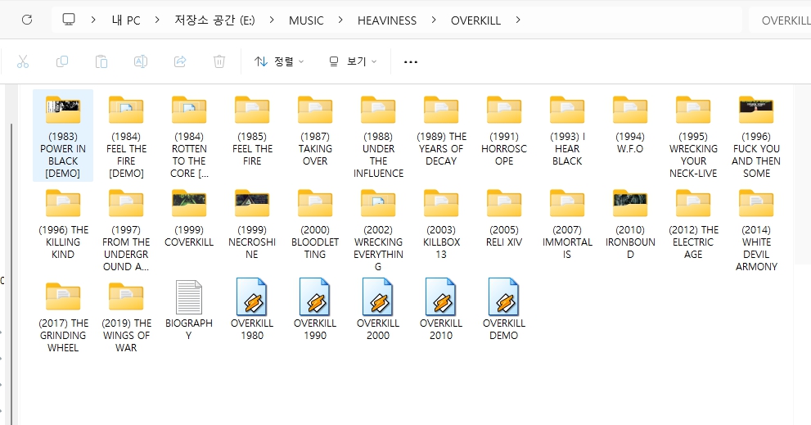Select (2002) WRECKING EVERYTHING folder
Image resolution: width=811 pixels, height=425 pixels.
pos(379,228)
